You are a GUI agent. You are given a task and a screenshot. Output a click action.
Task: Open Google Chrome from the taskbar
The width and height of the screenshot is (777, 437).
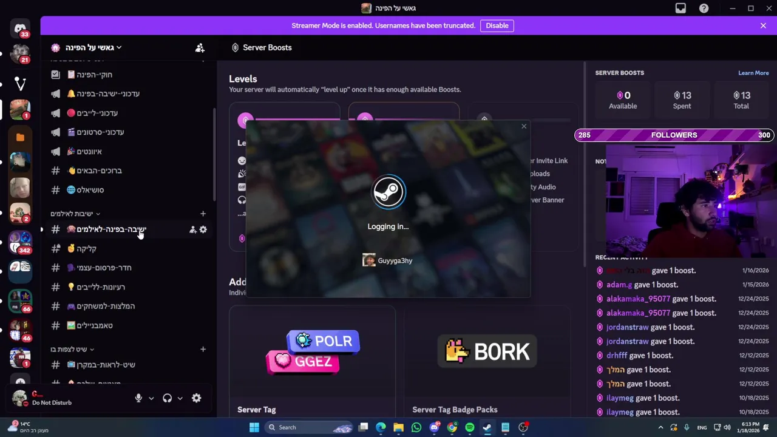tap(452, 427)
